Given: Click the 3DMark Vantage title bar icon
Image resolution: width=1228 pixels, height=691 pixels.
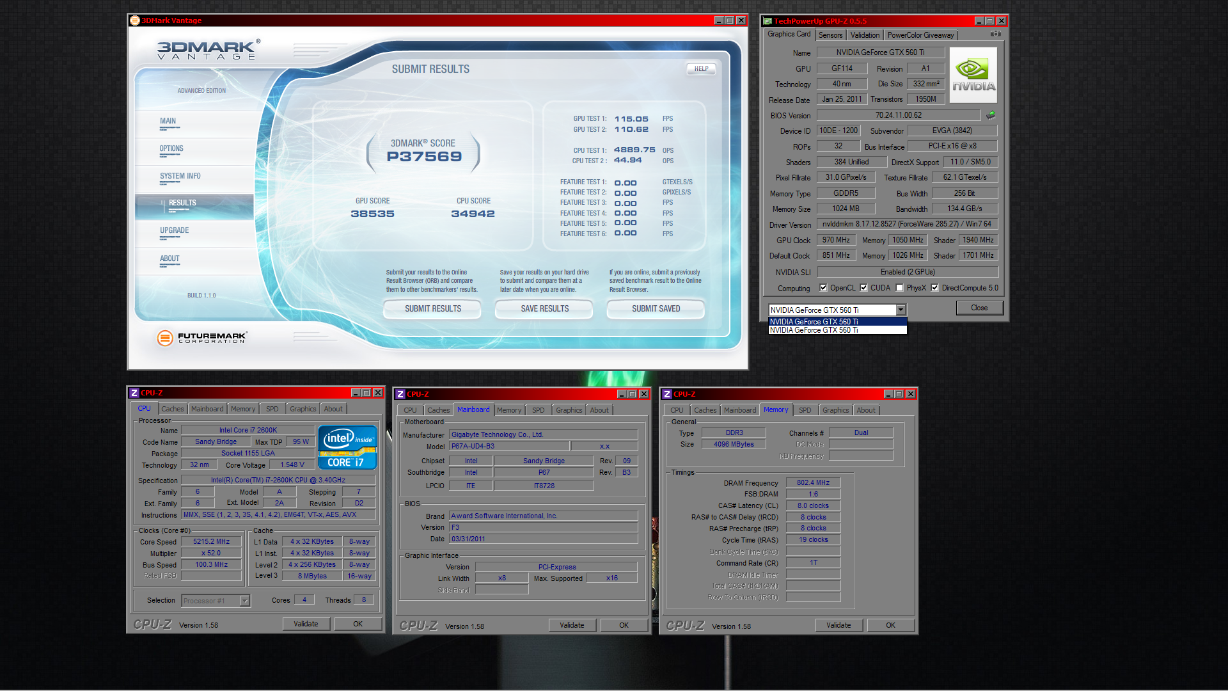Looking at the screenshot, I should tap(134, 20).
